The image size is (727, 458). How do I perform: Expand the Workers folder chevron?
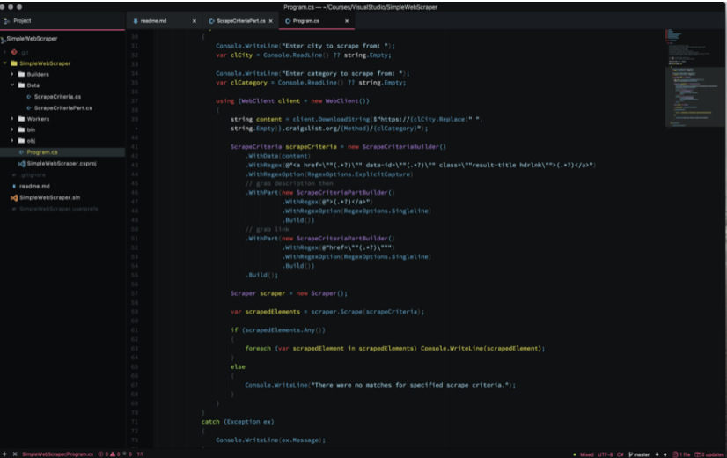(x=12, y=119)
